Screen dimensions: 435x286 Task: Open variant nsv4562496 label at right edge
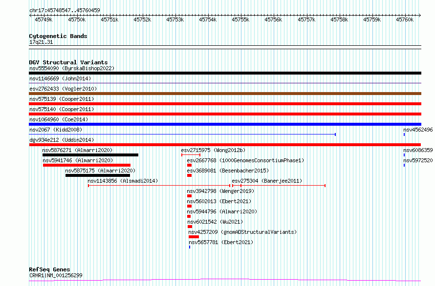[418, 130]
